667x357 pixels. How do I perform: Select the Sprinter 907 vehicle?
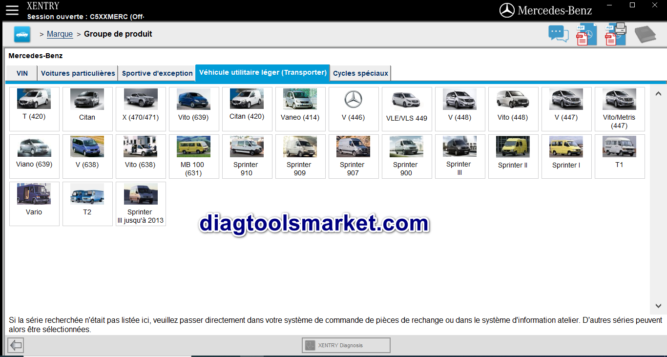click(354, 156)
